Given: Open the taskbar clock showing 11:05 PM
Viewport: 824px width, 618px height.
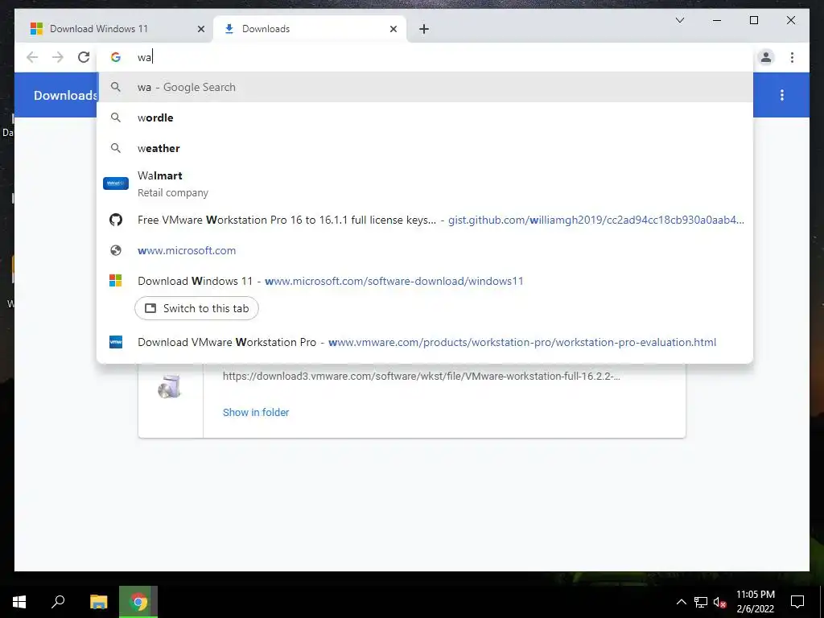Looking at the screenshot, I should tap(755, 602).
